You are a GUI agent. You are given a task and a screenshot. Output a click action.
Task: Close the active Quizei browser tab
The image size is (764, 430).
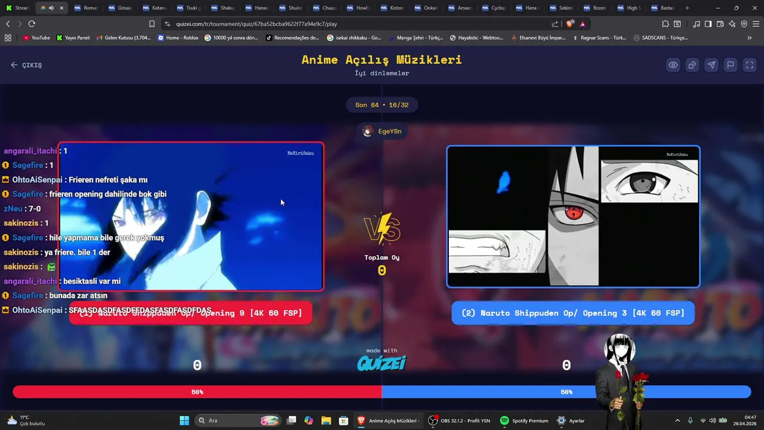61,8
